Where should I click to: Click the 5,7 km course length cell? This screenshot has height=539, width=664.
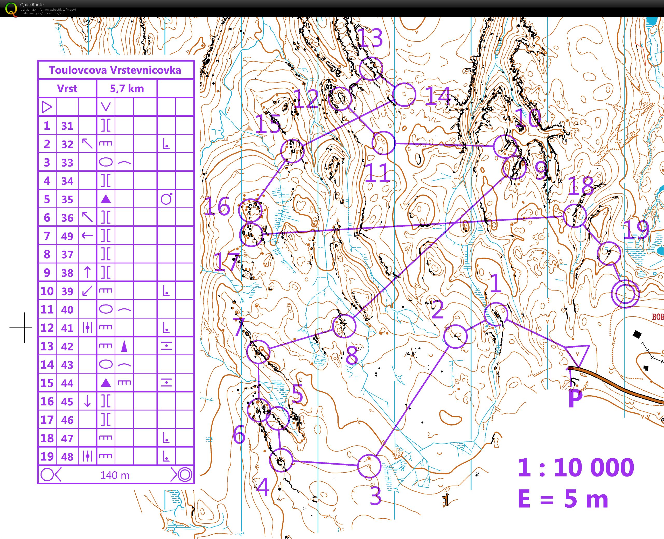[x=127, y=88]
